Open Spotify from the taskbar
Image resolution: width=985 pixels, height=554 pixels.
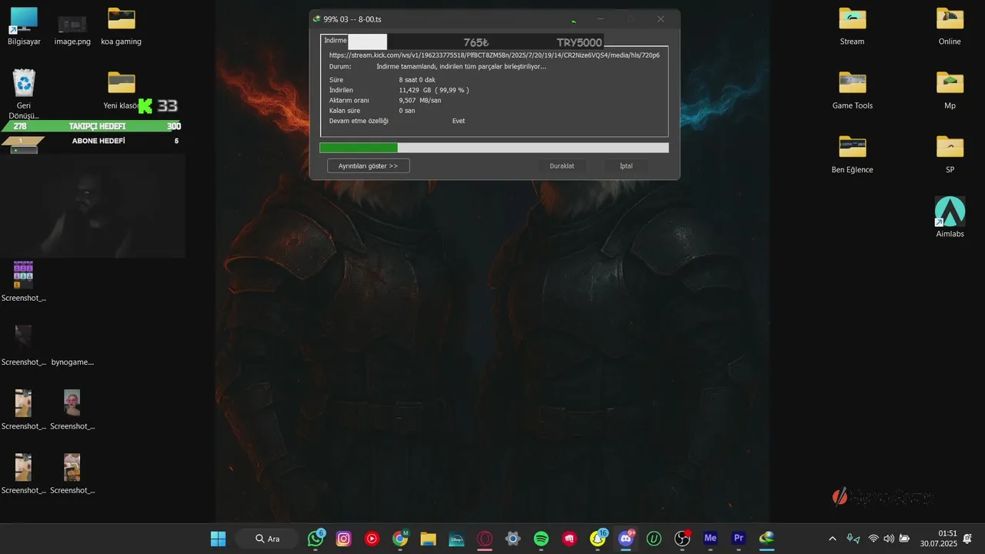541,539
